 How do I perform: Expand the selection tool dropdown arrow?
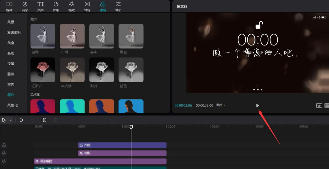[11, 120]
